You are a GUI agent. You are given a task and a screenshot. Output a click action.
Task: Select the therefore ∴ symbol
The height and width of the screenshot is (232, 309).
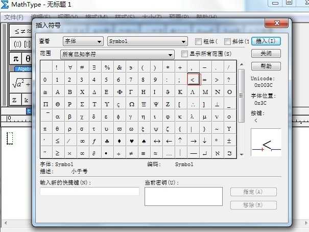point(193,104)
